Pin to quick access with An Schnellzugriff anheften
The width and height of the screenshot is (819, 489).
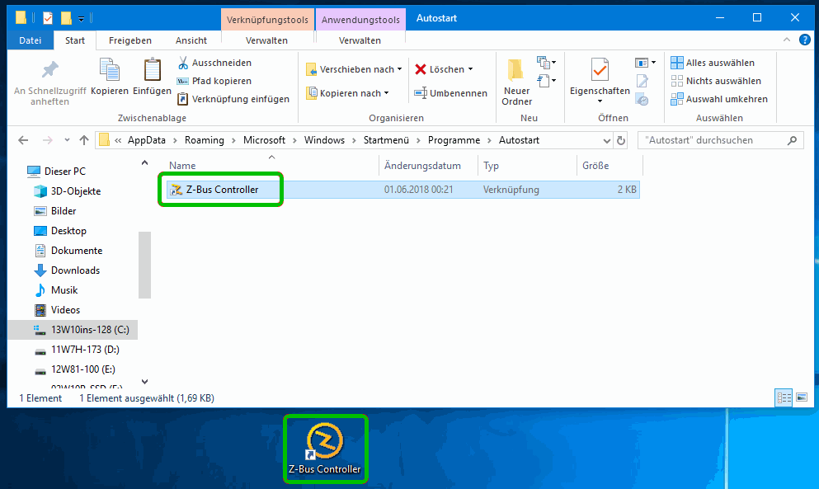(49, 82)
